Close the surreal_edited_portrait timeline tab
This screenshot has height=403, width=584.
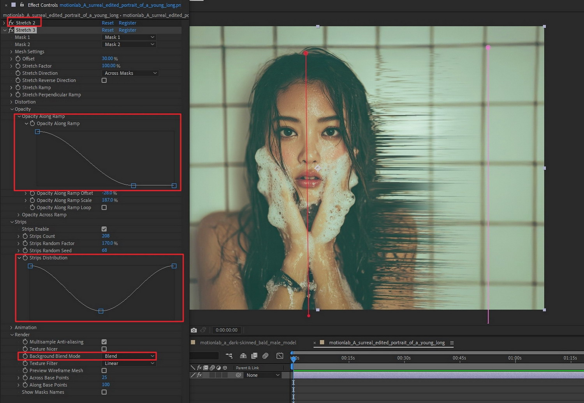(x=315, y=343)
